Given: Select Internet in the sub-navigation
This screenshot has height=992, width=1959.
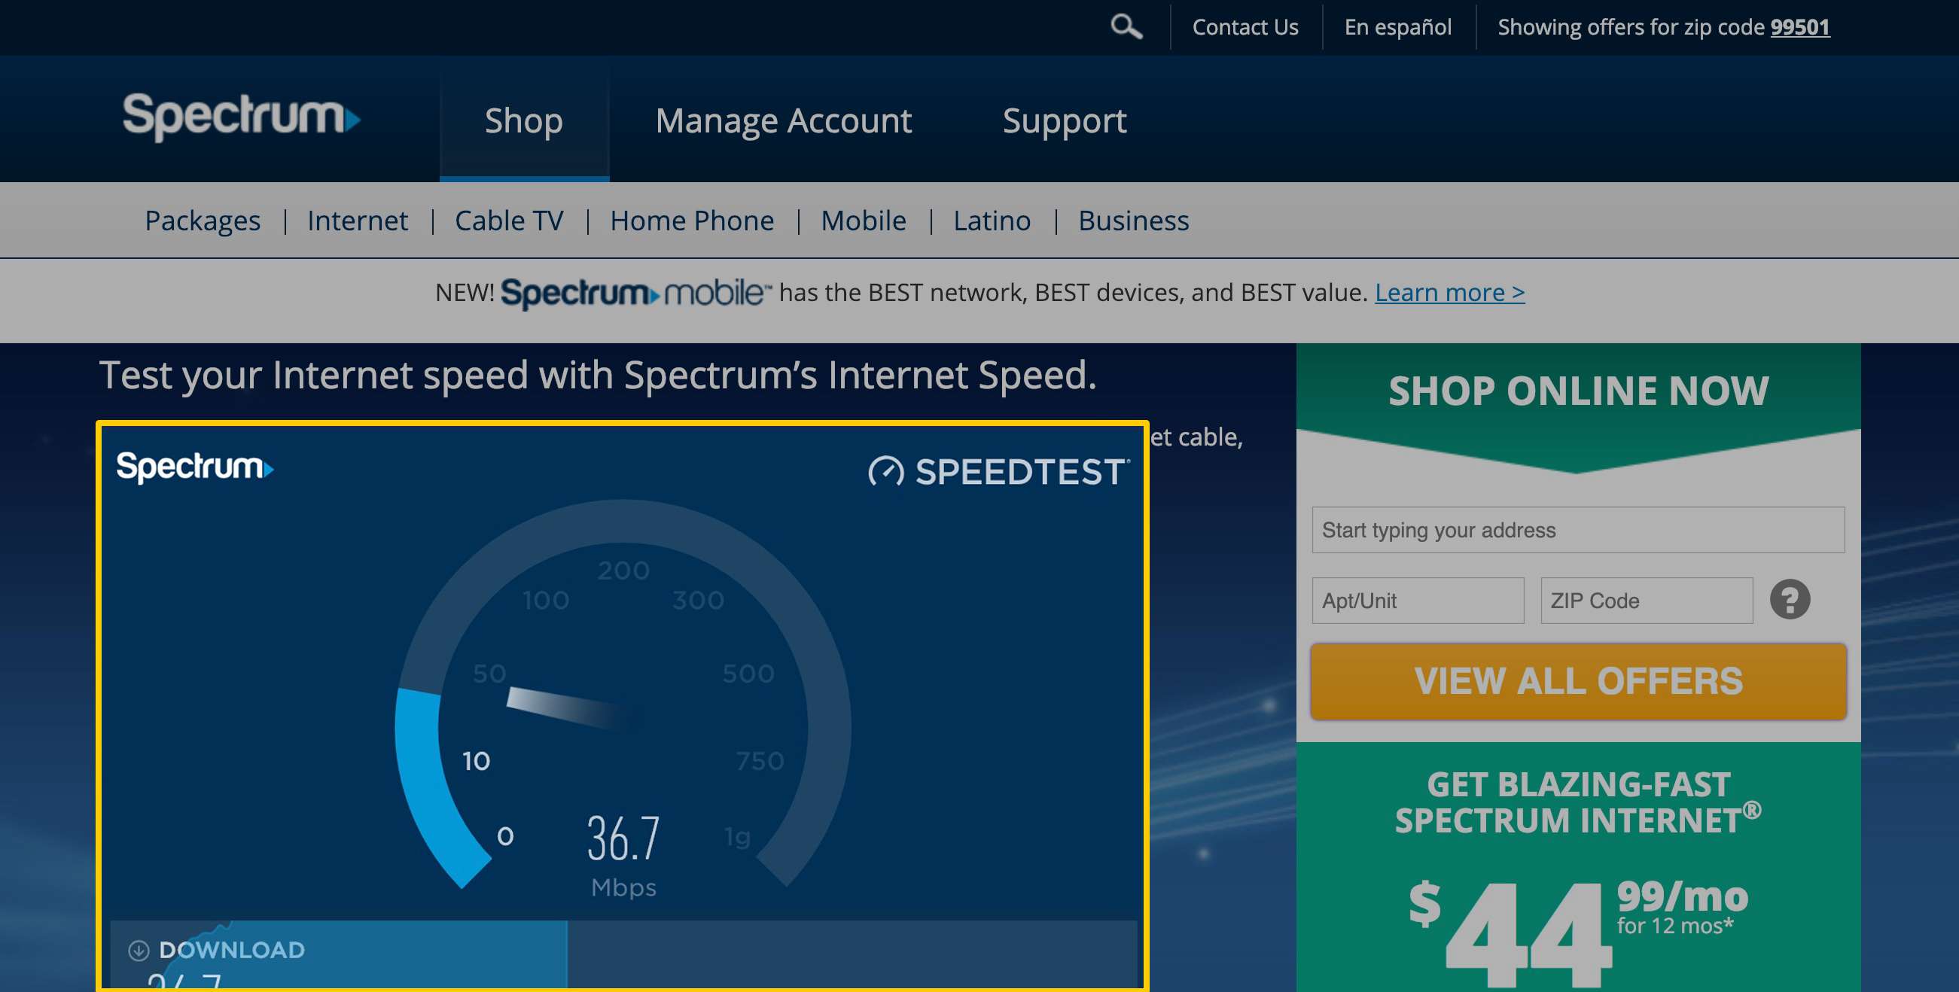Looking at the screenshot, I should coord(358,221).
